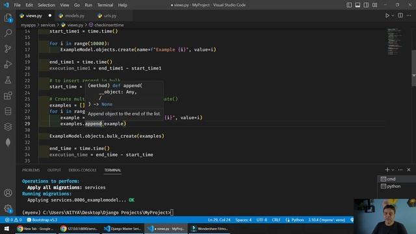
Task: Open the Testing flask view
Action: (8, 80)
